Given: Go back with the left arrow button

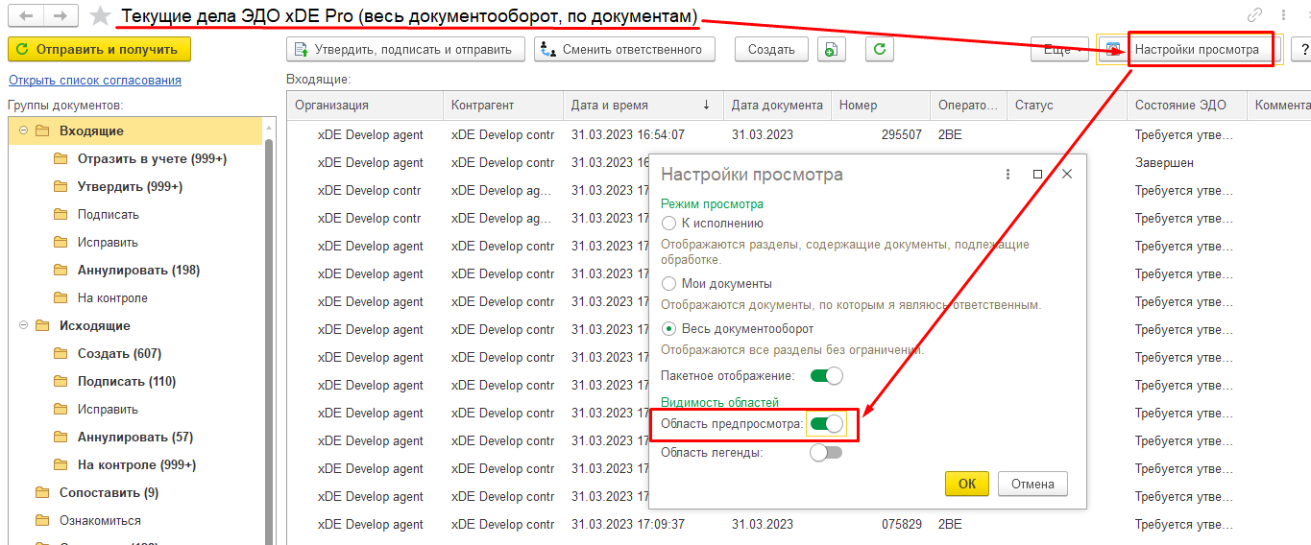Looking at the screenshot, I should pyautogui.click(x=26, y=15).
